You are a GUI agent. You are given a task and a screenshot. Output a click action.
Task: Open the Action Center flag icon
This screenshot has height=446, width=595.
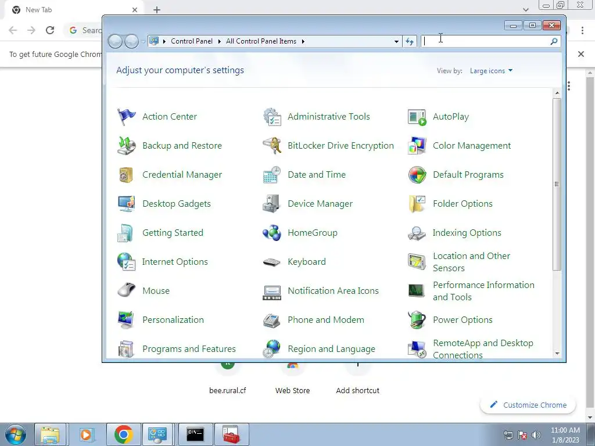[126, 117]
